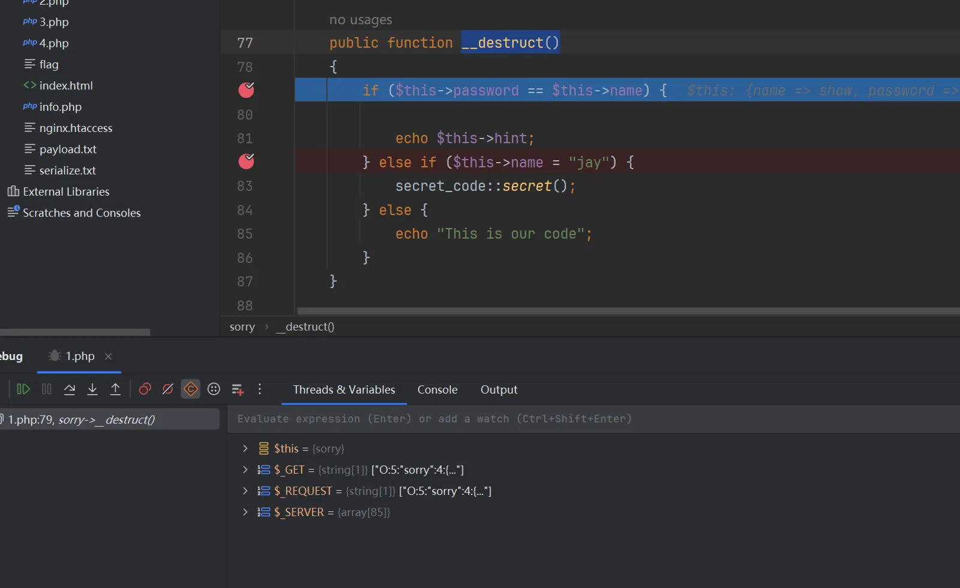The height and width of the screenshot is (588, 960).
Task: Open more debugger options menu
Action: (x=260, y=389)
